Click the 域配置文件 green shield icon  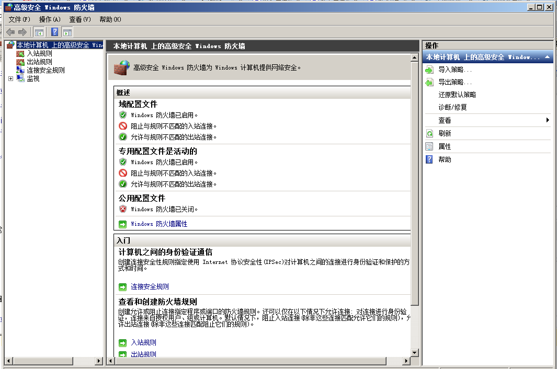click(x=123, y=115)
